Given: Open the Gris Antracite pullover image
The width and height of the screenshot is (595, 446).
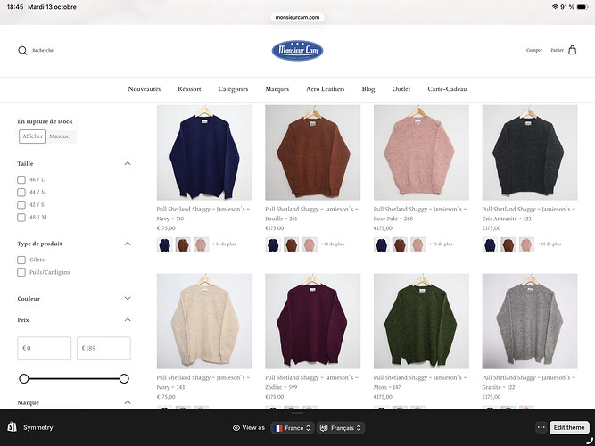Looking at the screenshot, I should pyautogui.click(x=530, y=153).
